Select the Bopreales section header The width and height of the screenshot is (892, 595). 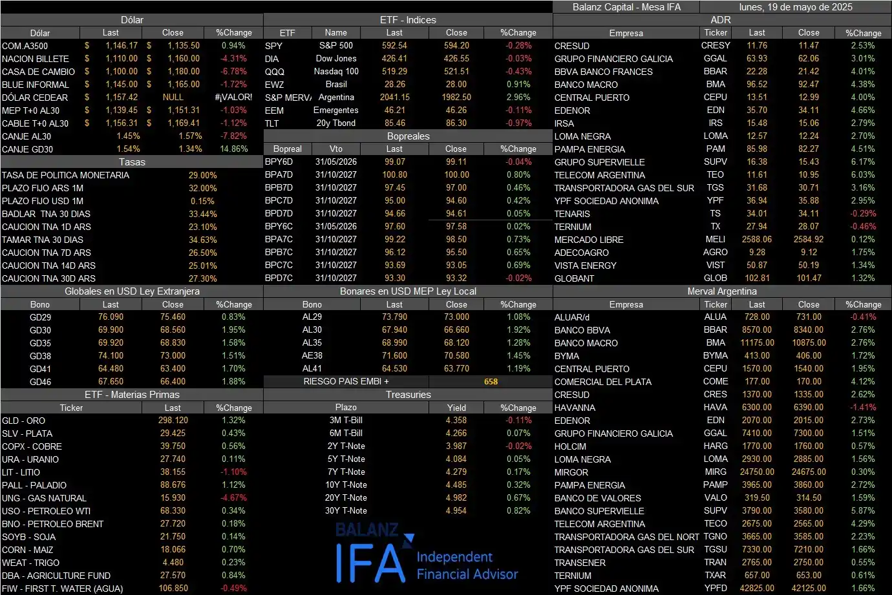(408, 136)
